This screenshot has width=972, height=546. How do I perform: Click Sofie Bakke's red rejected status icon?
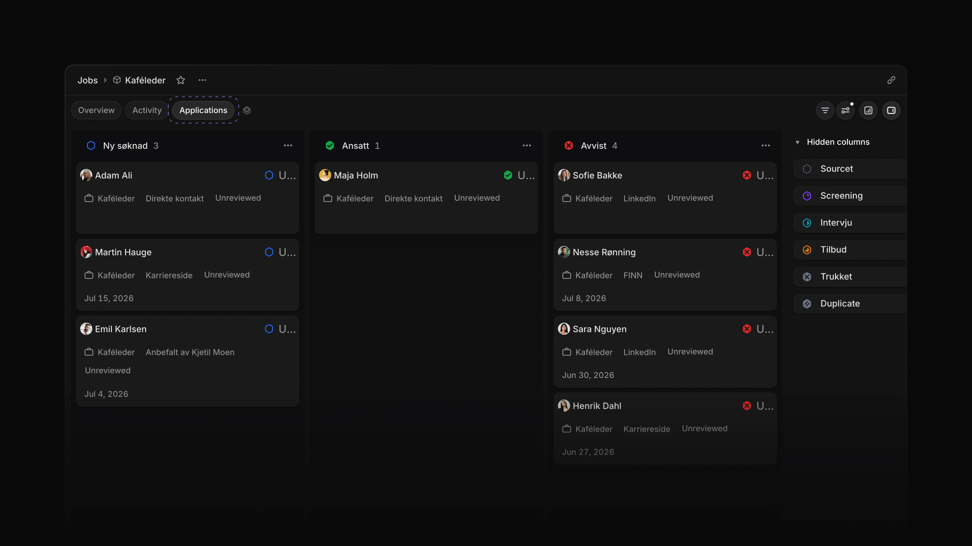point(747,175)
